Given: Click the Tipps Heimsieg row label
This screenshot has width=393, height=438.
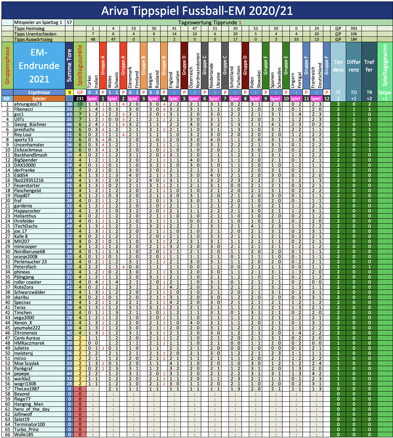Looking at the screenshot, I should [39, 29].
